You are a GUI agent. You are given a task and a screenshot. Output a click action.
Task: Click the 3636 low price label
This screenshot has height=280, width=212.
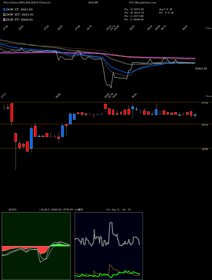[x=58, y=96]
